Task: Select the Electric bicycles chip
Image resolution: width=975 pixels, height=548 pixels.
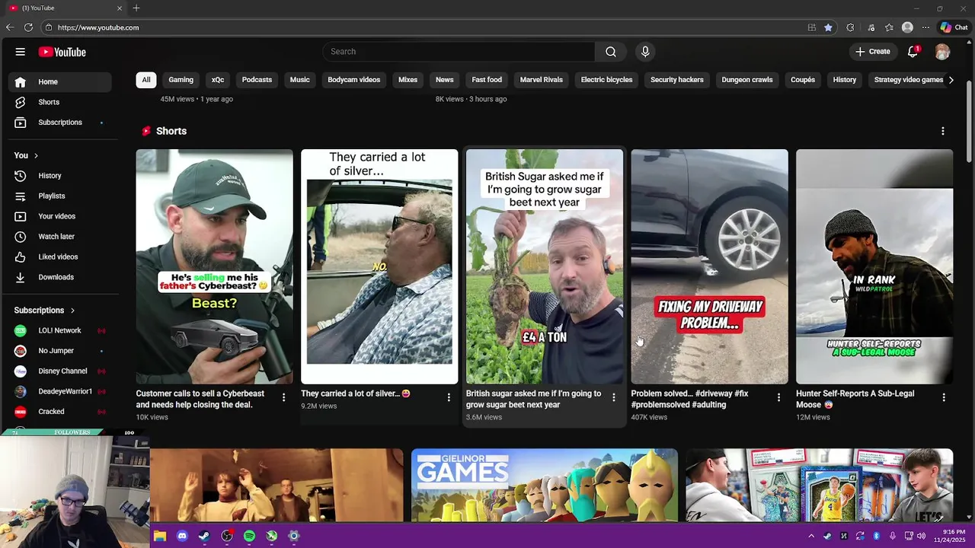Action: [606, 80]
